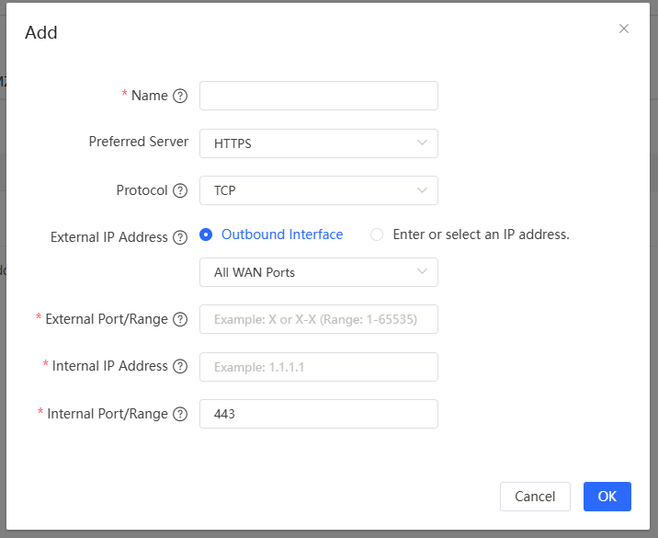Show help for Internal IP Address
Screen dimensions: 658x538
point(180,367)
